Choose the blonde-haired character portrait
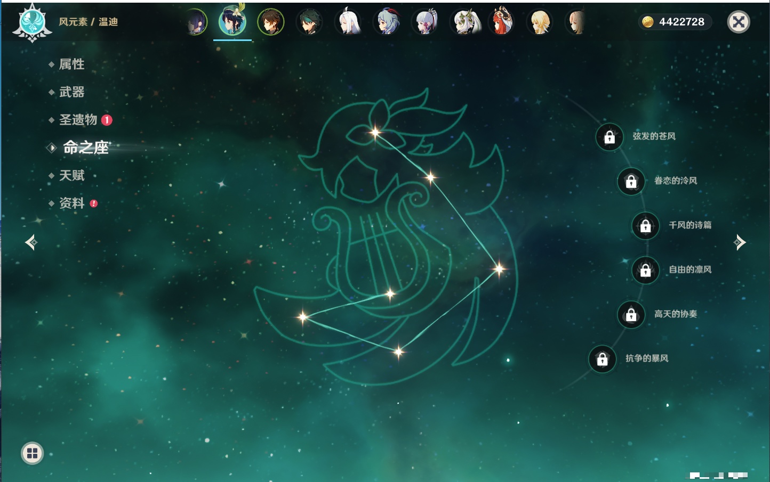This screenshot has width=770, height=482. coord(540,22)
